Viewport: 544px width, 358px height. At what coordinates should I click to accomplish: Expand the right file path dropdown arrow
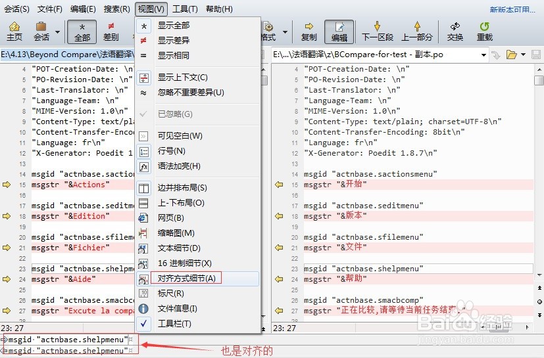point(483,55)
